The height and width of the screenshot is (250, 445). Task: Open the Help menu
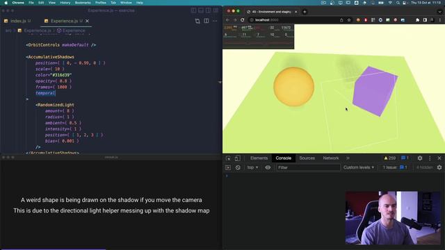(140, 3)
